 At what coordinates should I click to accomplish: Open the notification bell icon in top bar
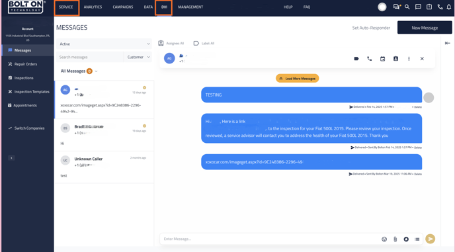coord(449,7)
